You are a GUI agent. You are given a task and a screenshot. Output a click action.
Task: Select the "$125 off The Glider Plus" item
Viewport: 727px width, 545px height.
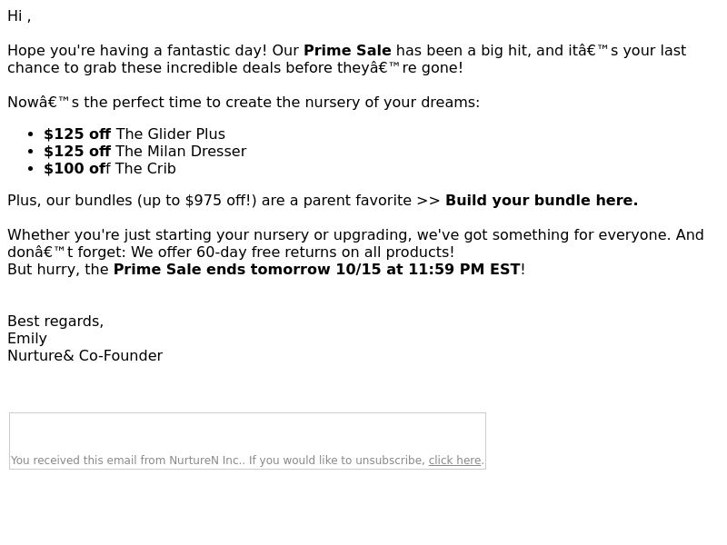tap(134, 134)
